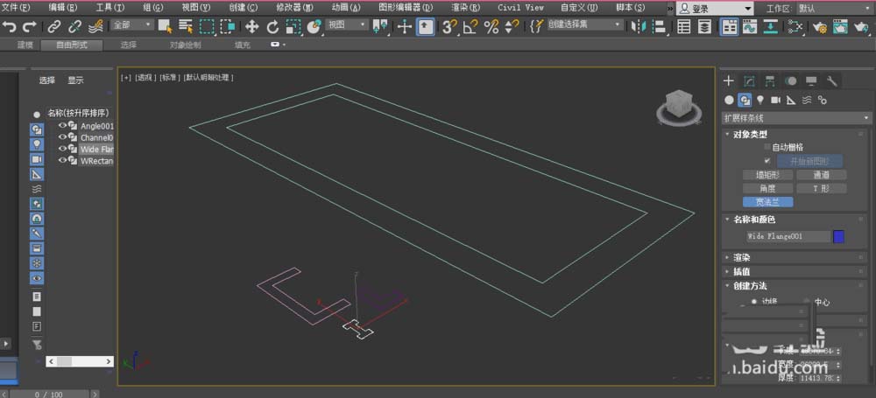Select the Unlink Selection icon
The width and height of the screenshot is (876, 398).
tap(74, 26)
